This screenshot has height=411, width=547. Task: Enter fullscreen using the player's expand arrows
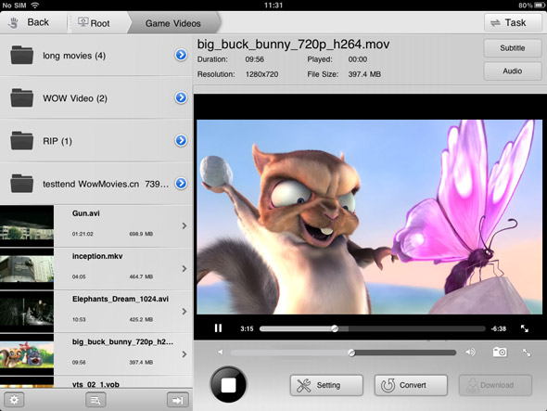[x=525, y=328]
